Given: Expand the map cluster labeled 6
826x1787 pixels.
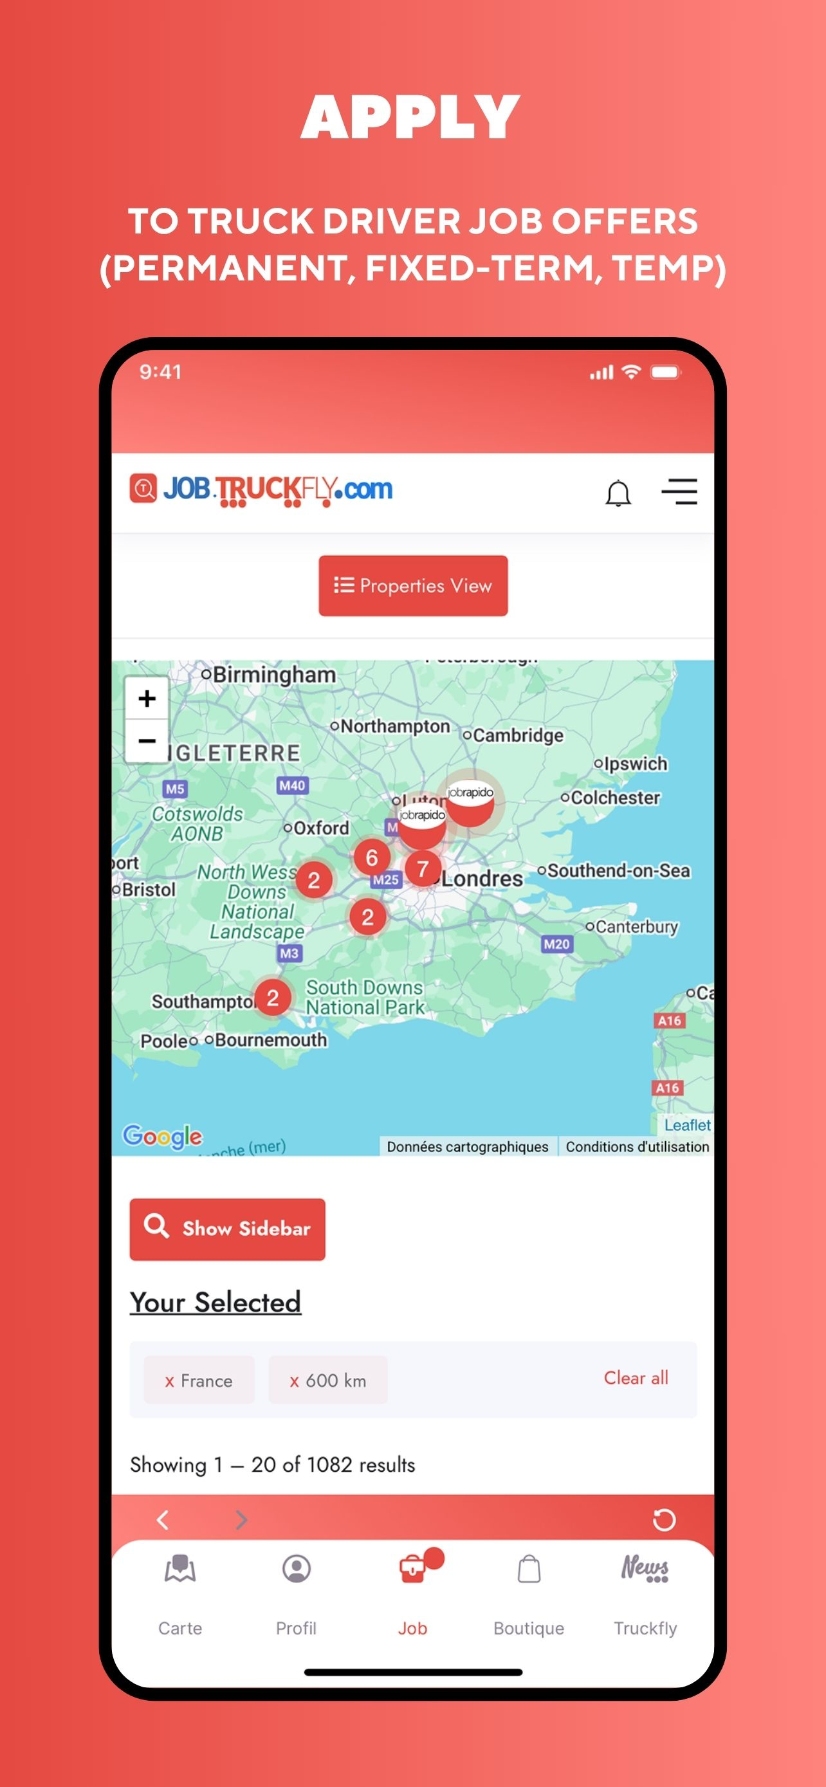Looking at the screenshot, I should pos(371,857).
